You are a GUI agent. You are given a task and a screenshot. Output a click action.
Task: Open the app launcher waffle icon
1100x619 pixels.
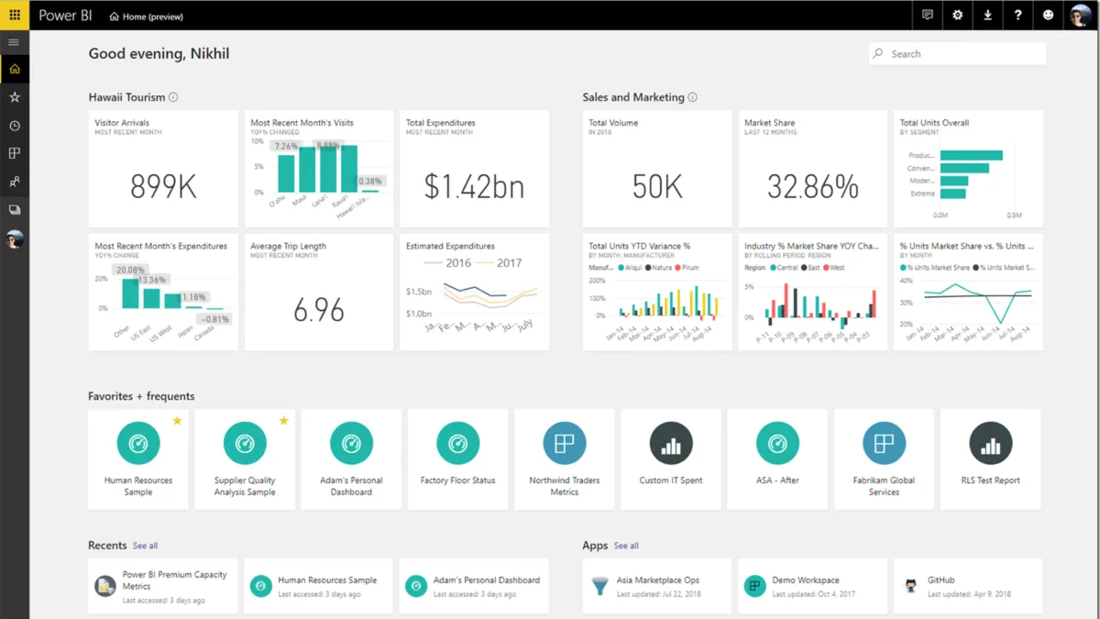[x=15, y=15]
